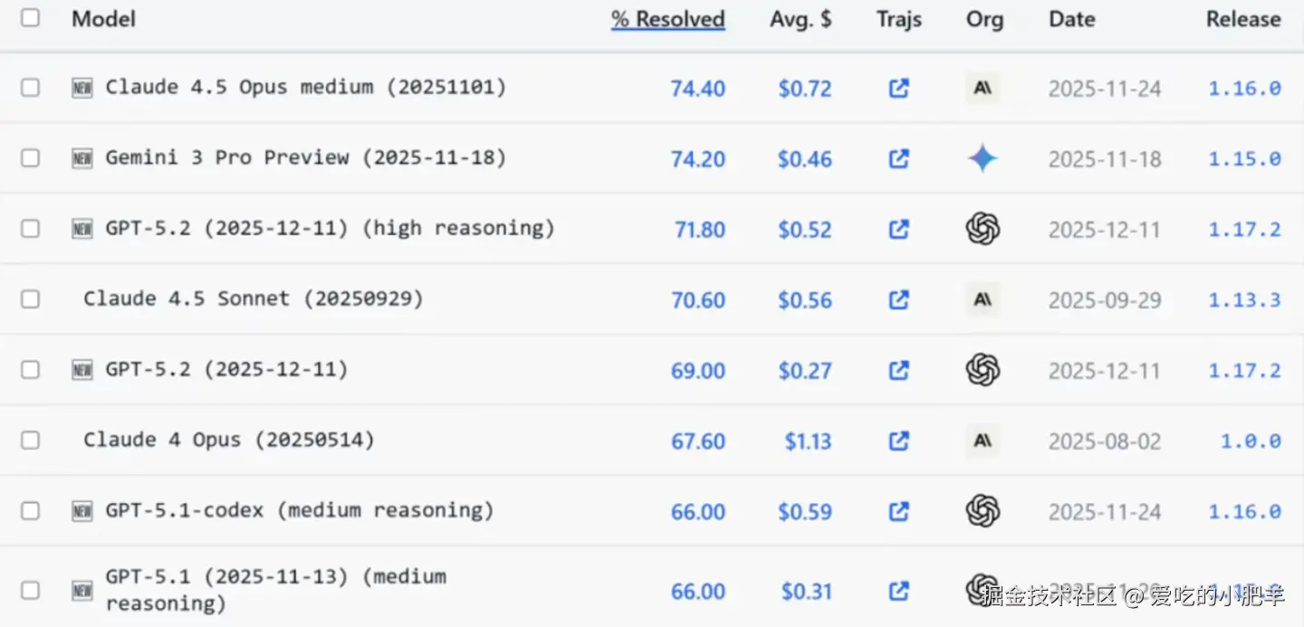The width and height of the screenshot is (1304, 627).
Task: Open trajectories link for Claude 4.5 Sonnet
Action: [898, 299]
